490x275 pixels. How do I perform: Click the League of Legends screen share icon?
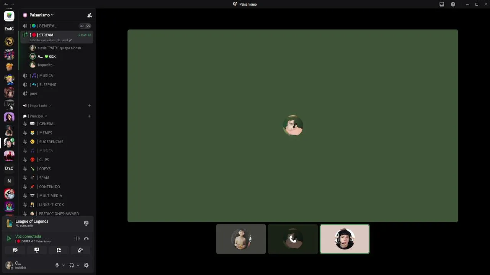pyautogui.click(x=86, y=223)
